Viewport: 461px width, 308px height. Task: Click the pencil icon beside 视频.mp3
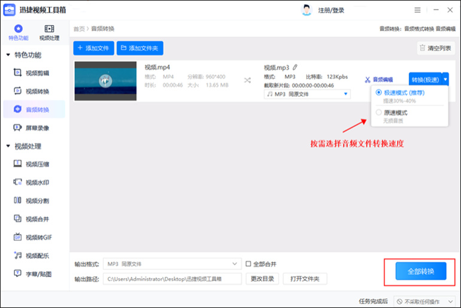pyautogui.click(x=295, y=67)
